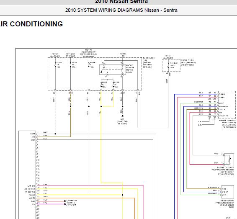Click the "FUSE BLOCK (J/B)" label
This screenshot has height=219, width=237.
tap(149, 59)
